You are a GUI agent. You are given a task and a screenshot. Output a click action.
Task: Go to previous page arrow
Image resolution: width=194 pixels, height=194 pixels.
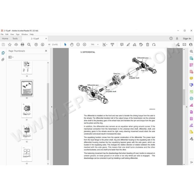tap(36, 45)
